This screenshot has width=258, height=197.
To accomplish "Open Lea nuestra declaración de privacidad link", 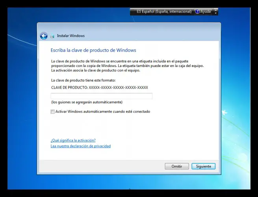I will pyautogui.click(x=81, y=146).
